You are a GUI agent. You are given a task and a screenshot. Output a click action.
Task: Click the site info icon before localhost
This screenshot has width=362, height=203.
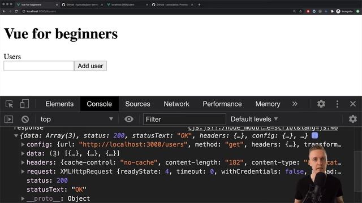24,11
